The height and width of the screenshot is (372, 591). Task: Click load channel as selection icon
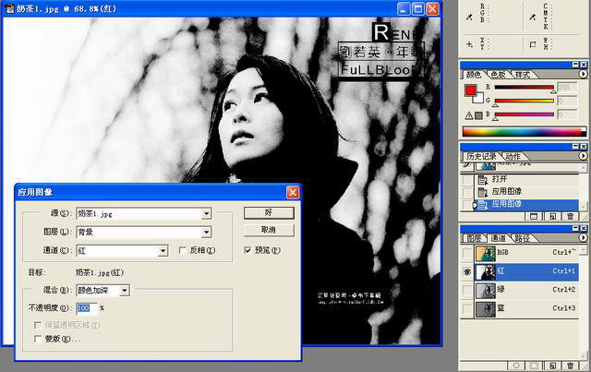(516, 365)
